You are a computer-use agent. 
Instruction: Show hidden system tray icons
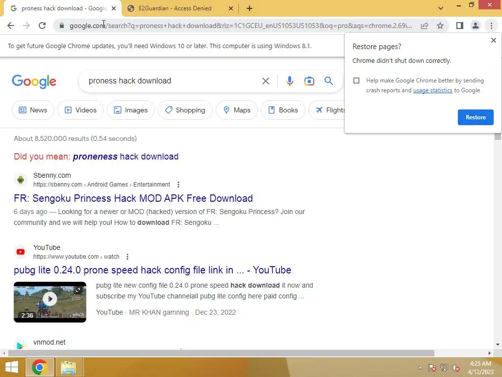point(420,368)
